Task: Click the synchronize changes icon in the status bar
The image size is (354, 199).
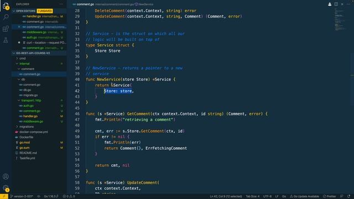Action: [x=39, y=196]
